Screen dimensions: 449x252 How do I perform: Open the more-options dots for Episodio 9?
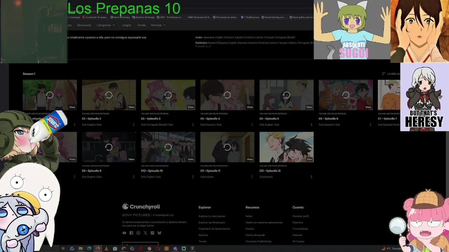pyautogui.click(x=134, y=177)
